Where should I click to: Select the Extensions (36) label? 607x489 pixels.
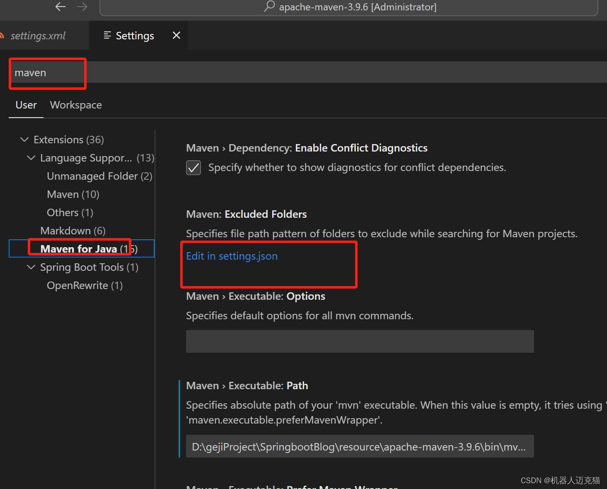coord(69,140)
